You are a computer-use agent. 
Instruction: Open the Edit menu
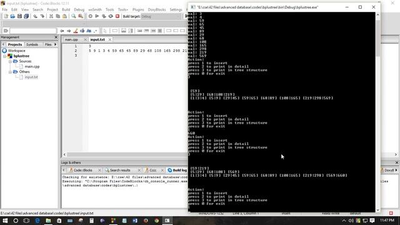click(14, 9)
